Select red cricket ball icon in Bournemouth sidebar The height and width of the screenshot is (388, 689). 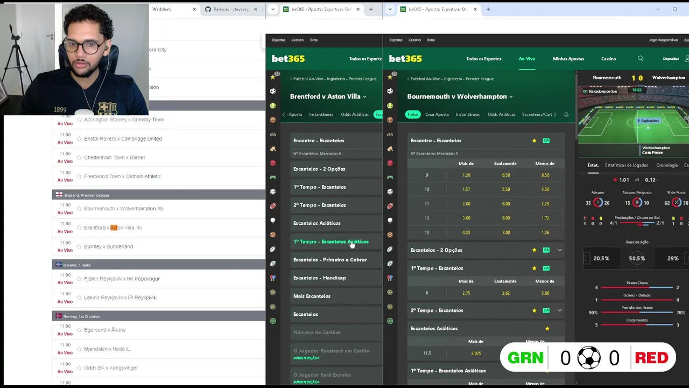[x=390, y=163]
